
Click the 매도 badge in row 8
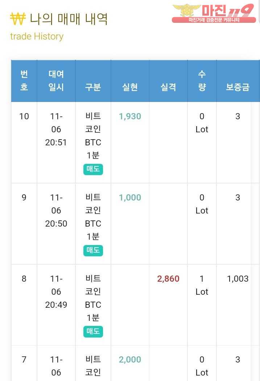93,331
